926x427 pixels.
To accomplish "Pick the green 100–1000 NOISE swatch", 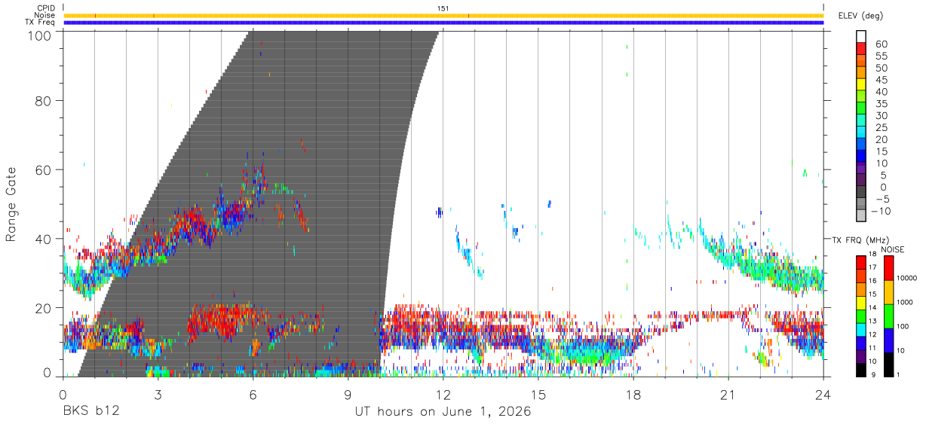I will (888, 316).
